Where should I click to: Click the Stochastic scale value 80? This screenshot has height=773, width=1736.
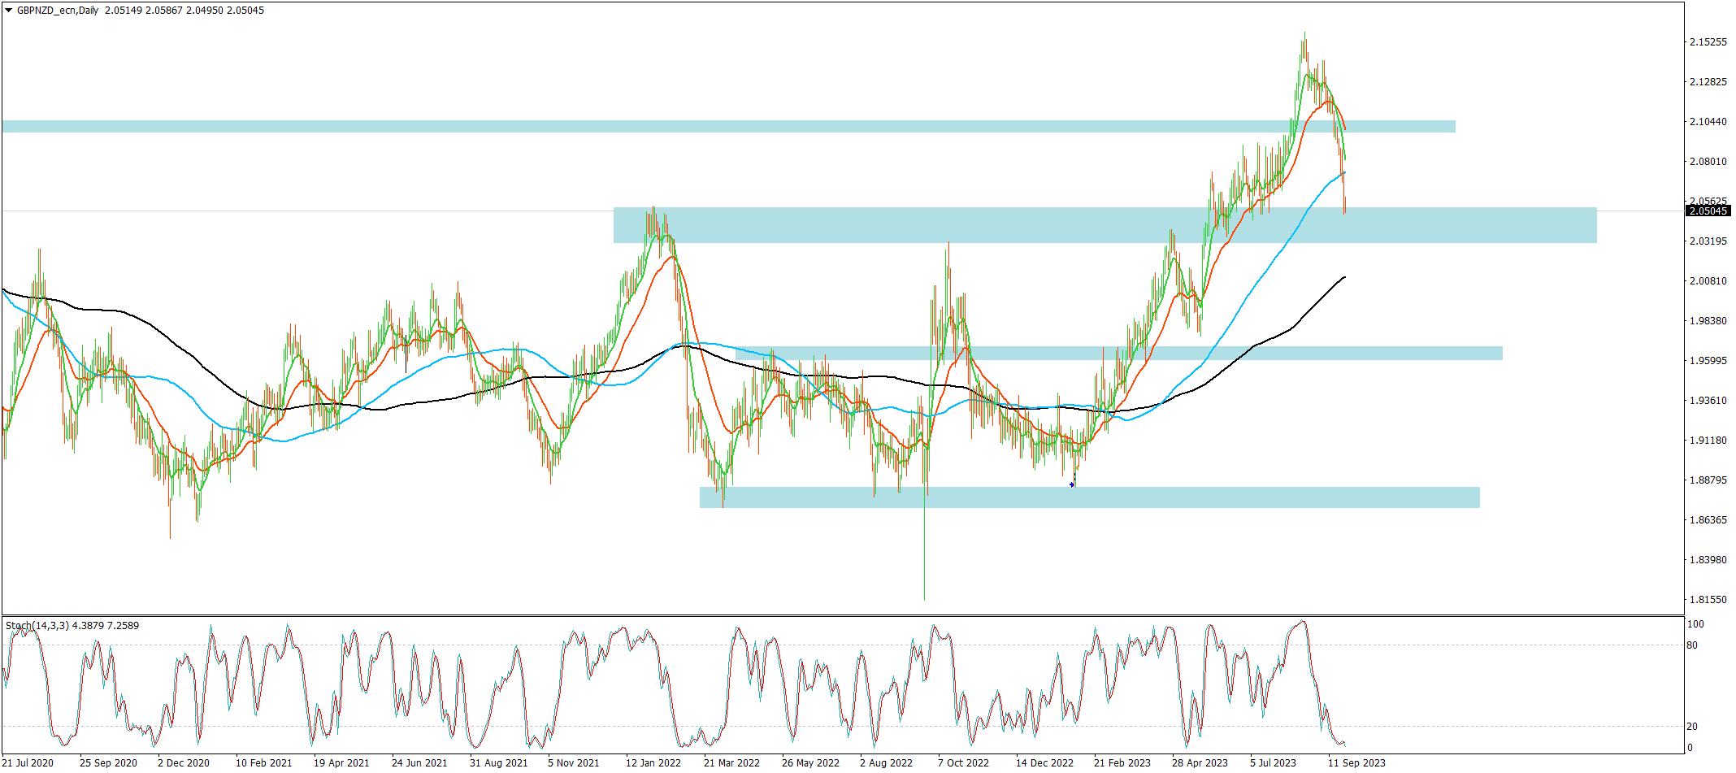(x=1692, y=645)
